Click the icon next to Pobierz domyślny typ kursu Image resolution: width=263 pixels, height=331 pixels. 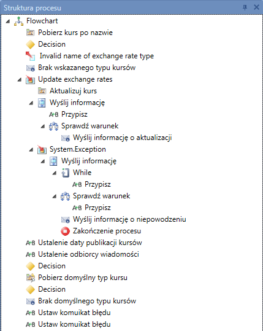pos(31,278)
